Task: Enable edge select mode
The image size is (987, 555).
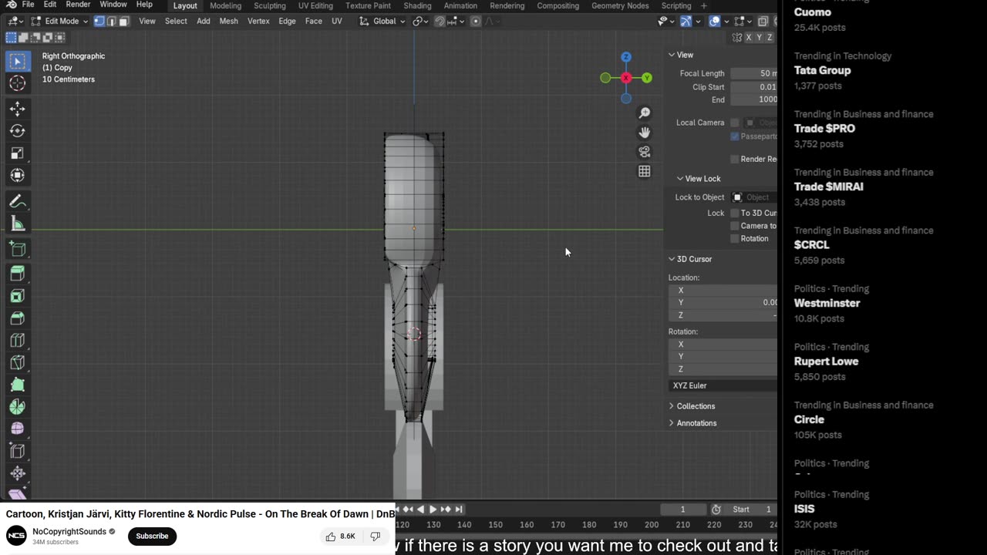Action: click(x=111, y=21)
